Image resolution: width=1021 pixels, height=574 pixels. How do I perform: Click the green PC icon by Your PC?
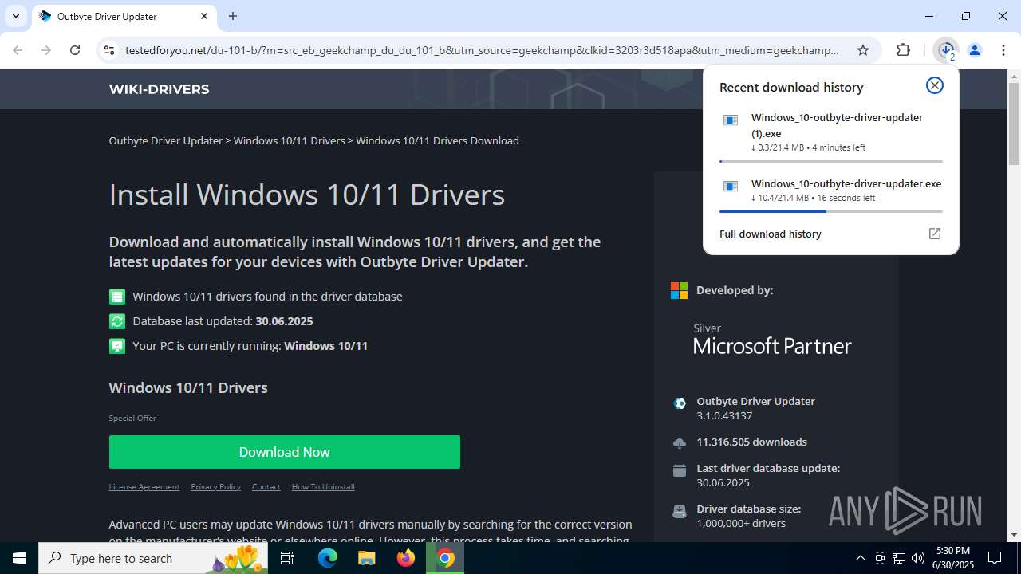(117, 346)
